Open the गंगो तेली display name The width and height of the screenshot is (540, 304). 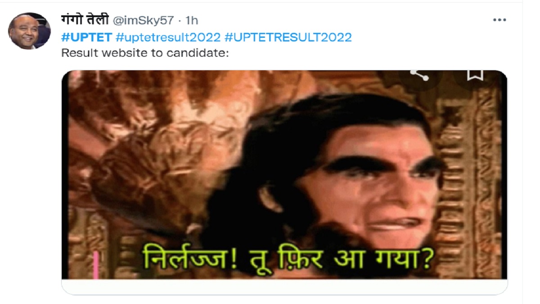[85, 20]
